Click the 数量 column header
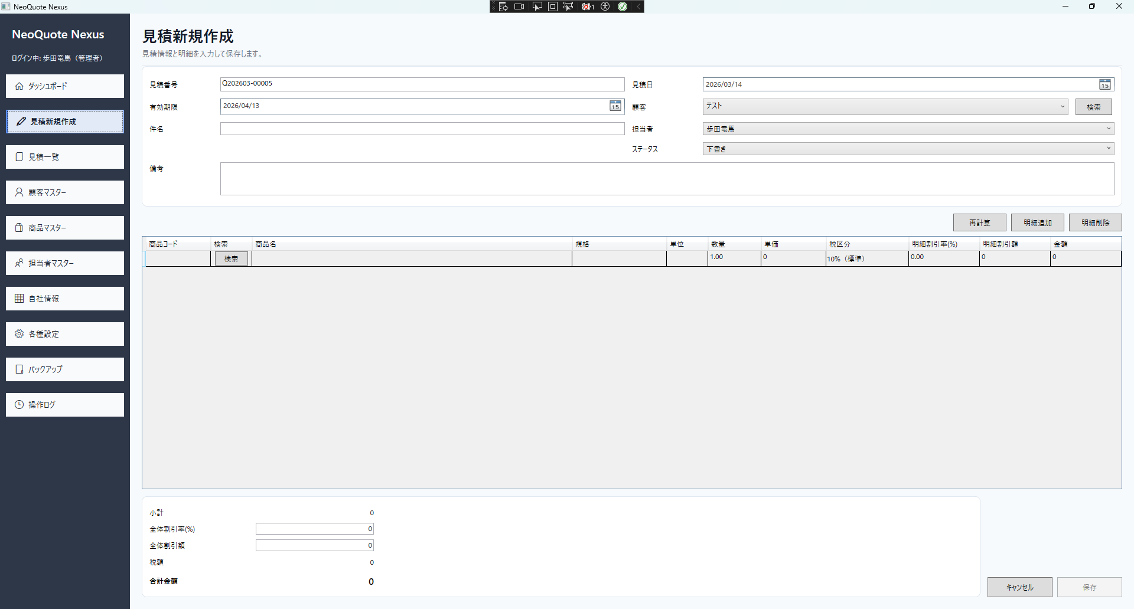The image size is (1134, 609). click(734, 244)
